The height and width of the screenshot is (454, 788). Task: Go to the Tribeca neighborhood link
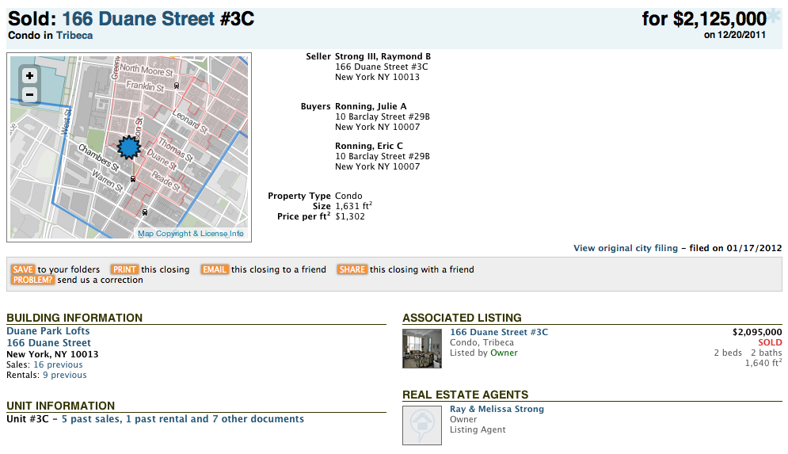tap(74, 36)
